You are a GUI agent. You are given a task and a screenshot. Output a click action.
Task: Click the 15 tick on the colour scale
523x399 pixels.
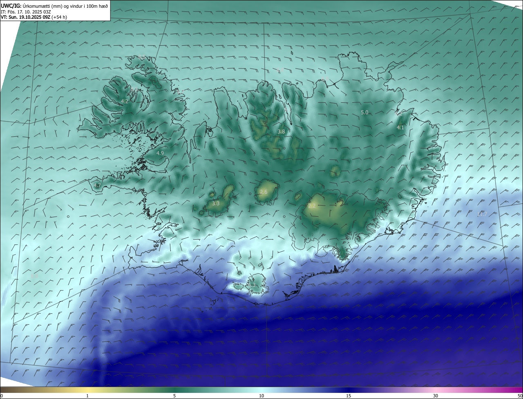point(349,396)
